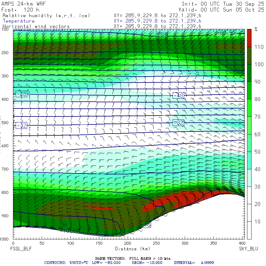This screenshot has width=266, height=266.
Task: Click the bright green 70-80 colorbar segment
Action: coord(249,108)
